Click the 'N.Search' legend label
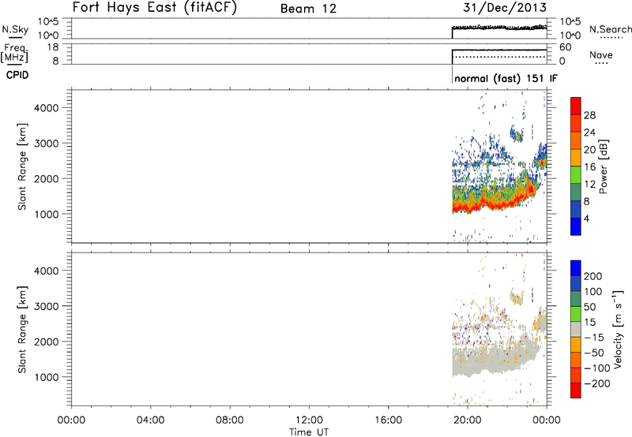 (610, 29)
